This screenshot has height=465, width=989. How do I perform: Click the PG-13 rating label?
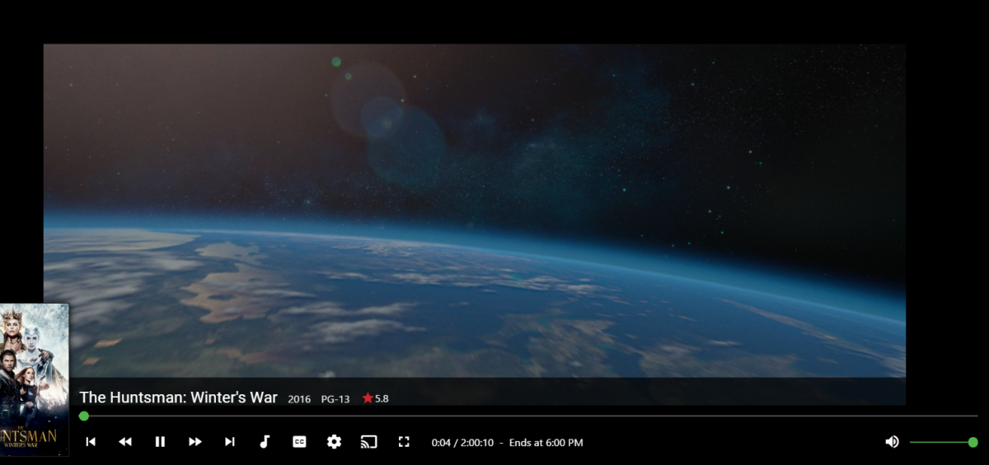[335, 399]
